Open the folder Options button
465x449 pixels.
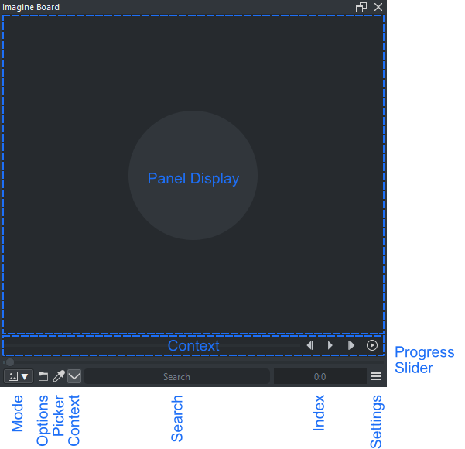point(43,376)
